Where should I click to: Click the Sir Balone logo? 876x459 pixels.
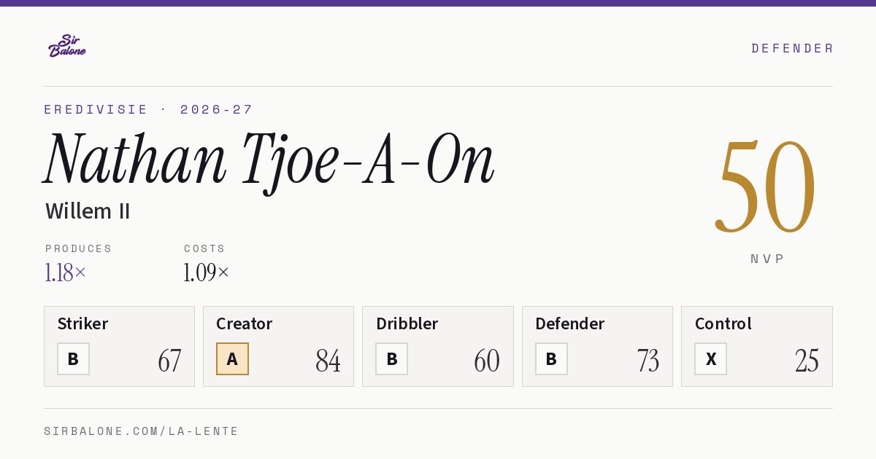coord(67,46)
